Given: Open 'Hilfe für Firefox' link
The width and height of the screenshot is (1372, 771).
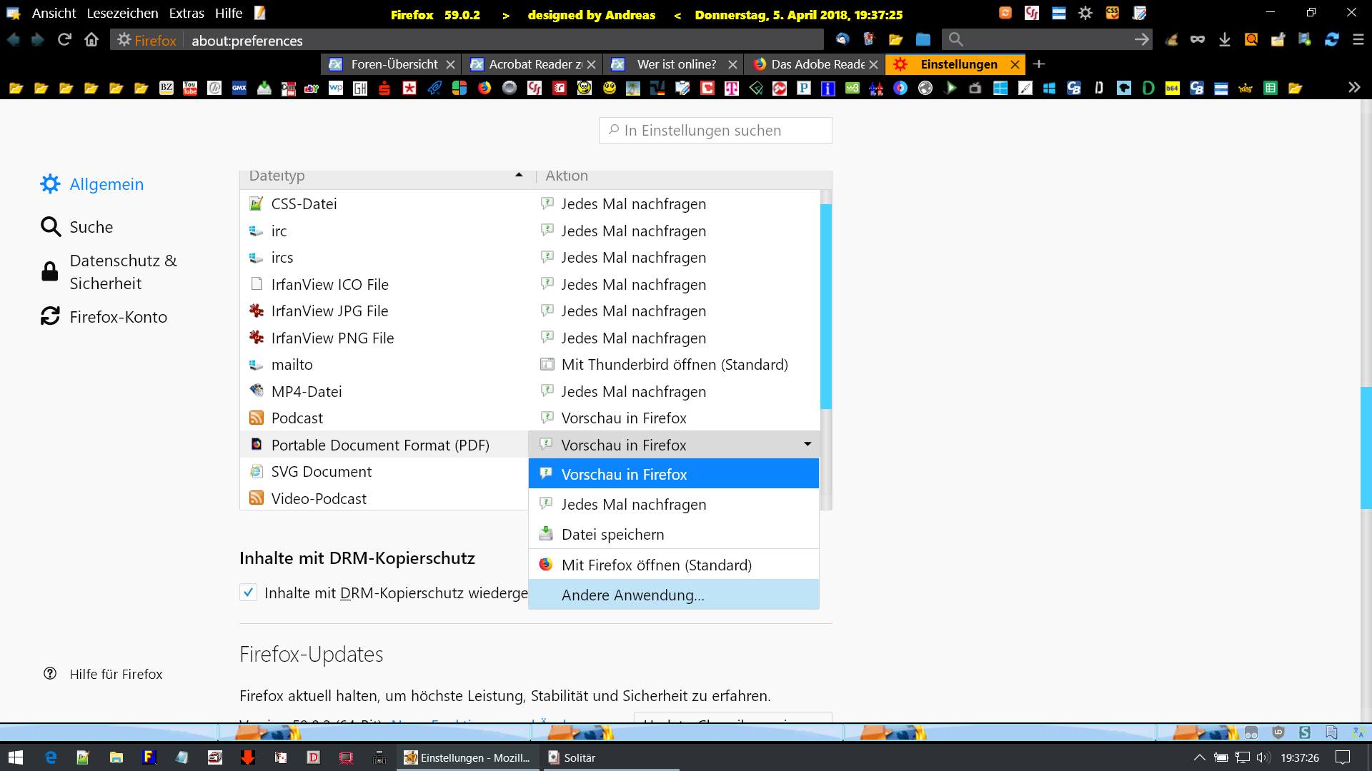Looking at the screenshot, I should pos(116,674).
